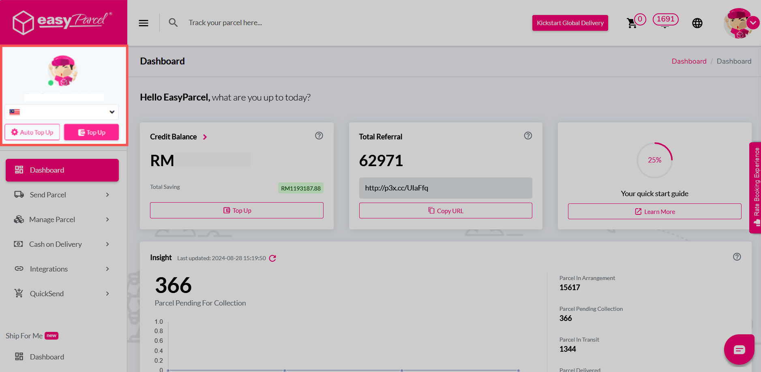Click the Send Parcel truck icon
The height and width of the screenshot is (372, 761).
click(x=19, y=195)
